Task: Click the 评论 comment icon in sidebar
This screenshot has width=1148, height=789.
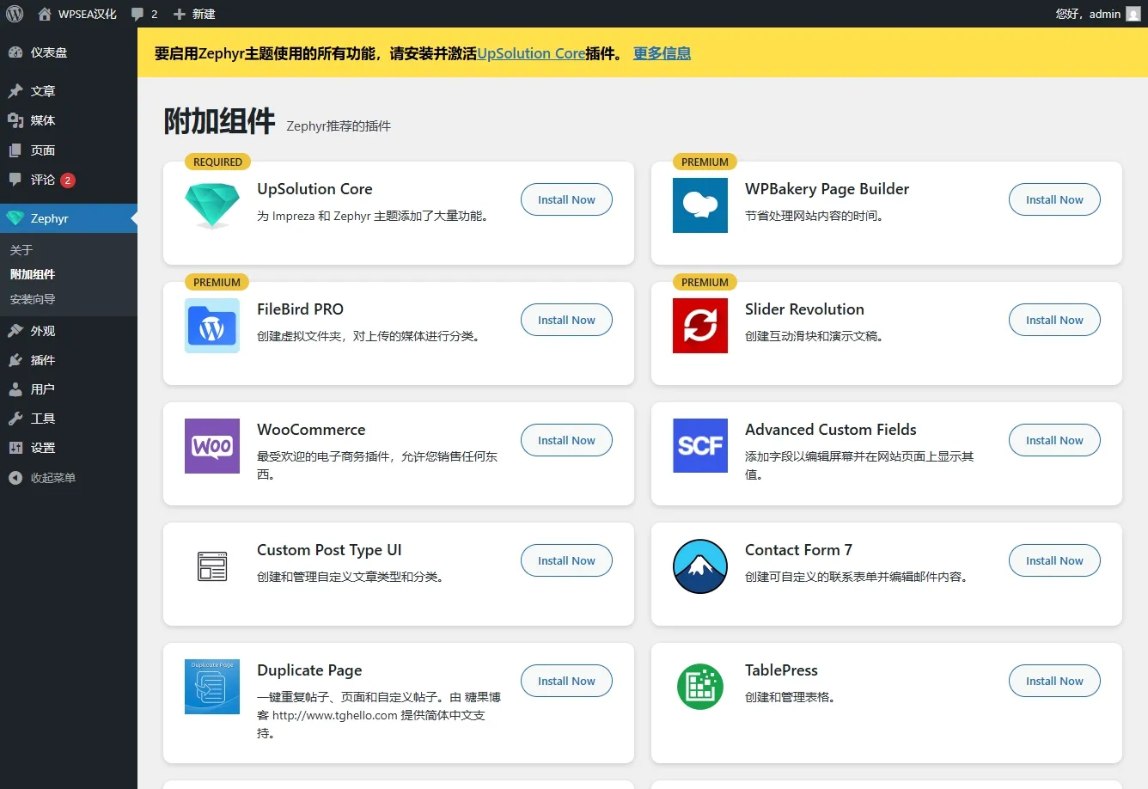Action: (15, 180)
